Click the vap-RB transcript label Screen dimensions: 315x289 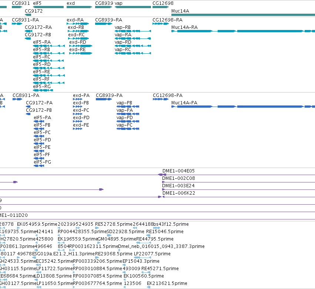pos(123,27)
